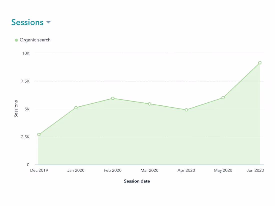The height and width of the screenshot is (206, 275).
Task: Click the green Organic search color swatch
Action: (16, 40)
